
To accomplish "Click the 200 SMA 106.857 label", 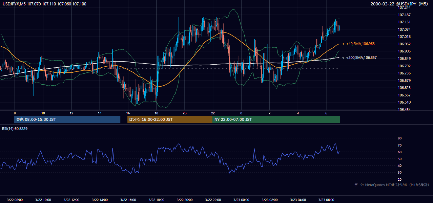I will click(359, 58).
